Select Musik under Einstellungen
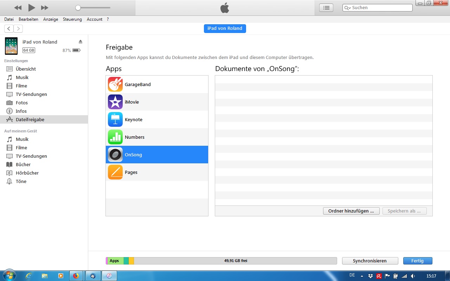Image resolution: width=450 pixels, height=281 pixels. (44, 77)
